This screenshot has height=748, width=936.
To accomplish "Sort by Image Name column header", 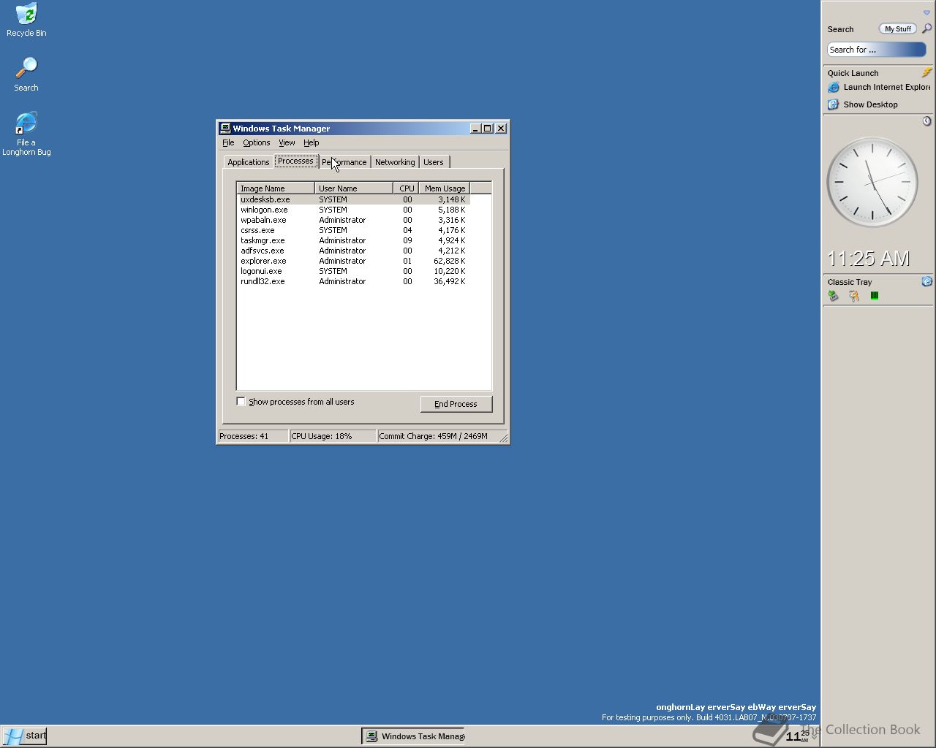I will click(276, 188).
